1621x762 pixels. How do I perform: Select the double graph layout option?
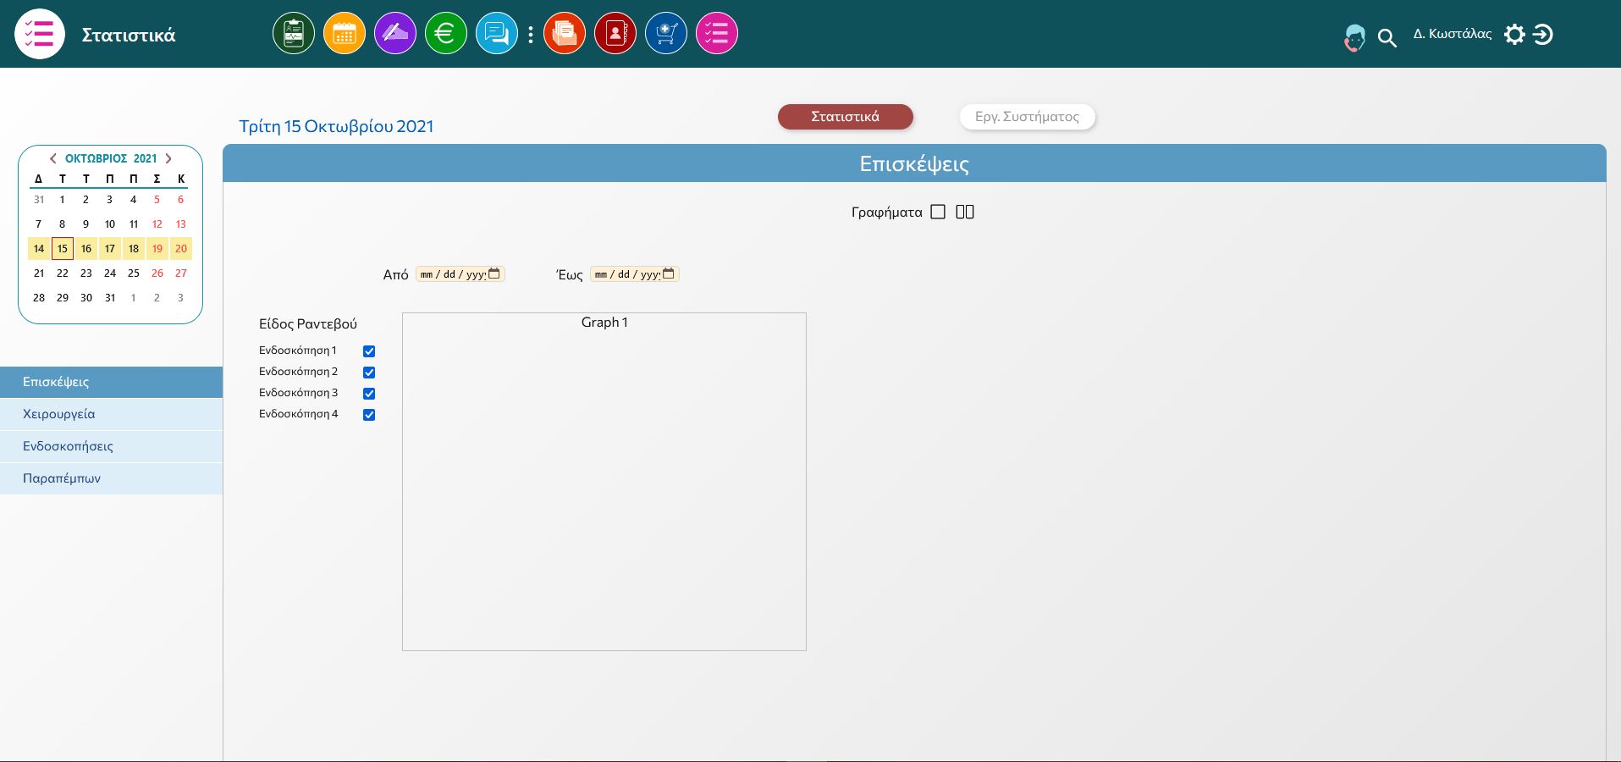click(x=965, y=212)
